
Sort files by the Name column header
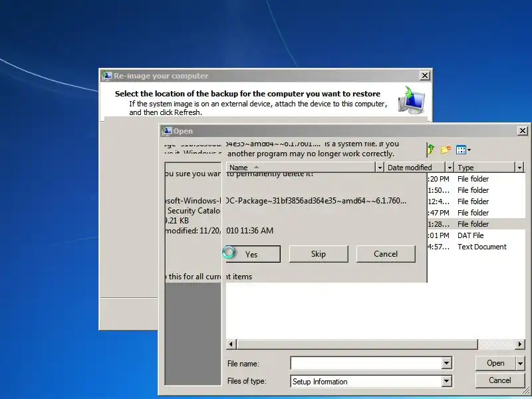tap(301, 168)
